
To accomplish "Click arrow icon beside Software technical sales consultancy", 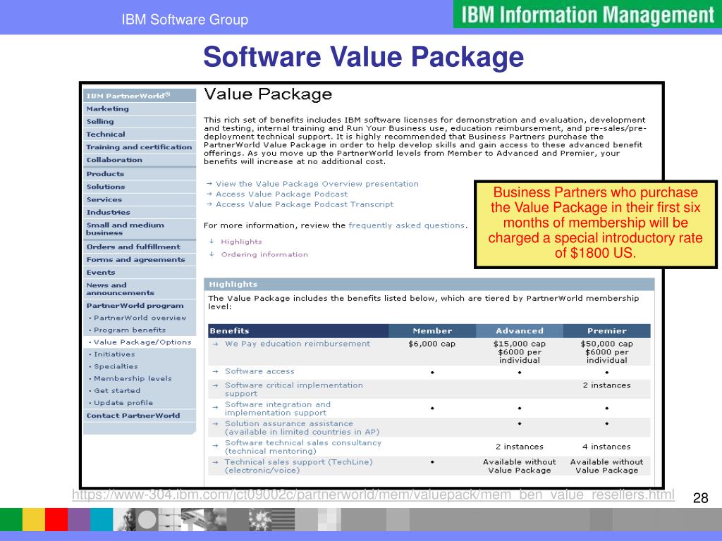I will click(x=215, y=445).
